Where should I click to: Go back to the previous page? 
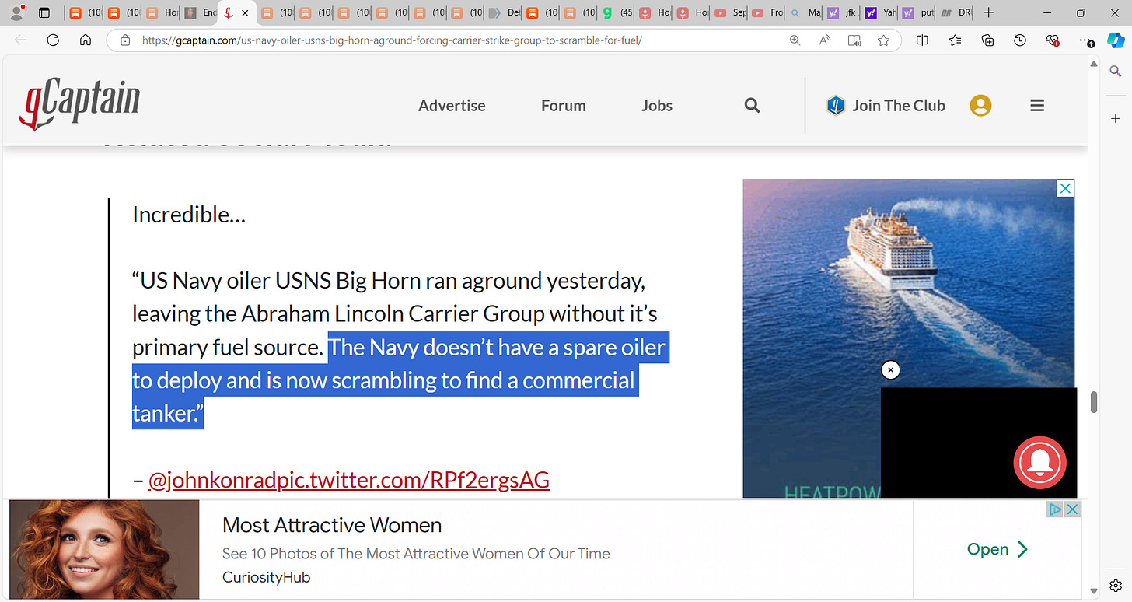click(21, 40)
